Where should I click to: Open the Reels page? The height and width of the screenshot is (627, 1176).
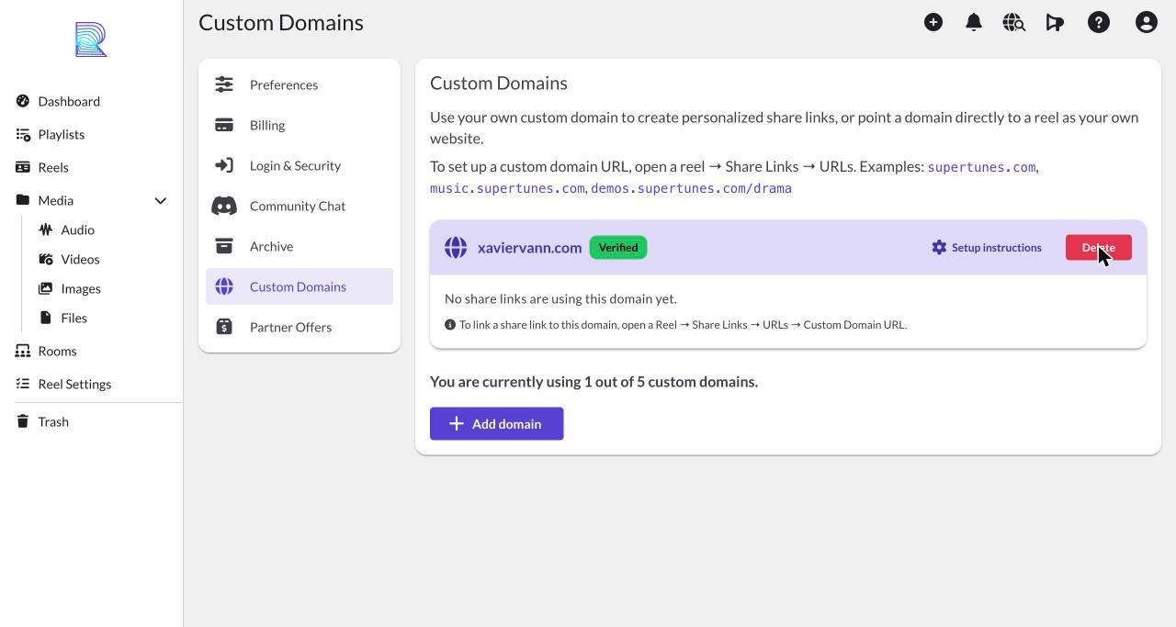53,167
